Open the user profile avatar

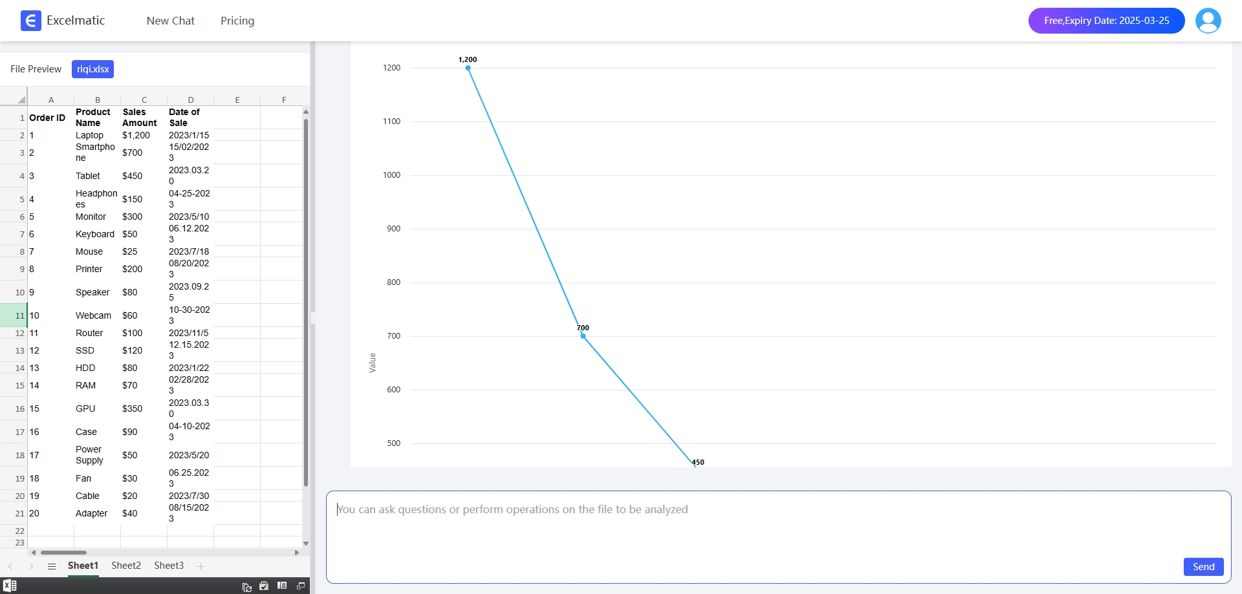(x=1208, y=21)
